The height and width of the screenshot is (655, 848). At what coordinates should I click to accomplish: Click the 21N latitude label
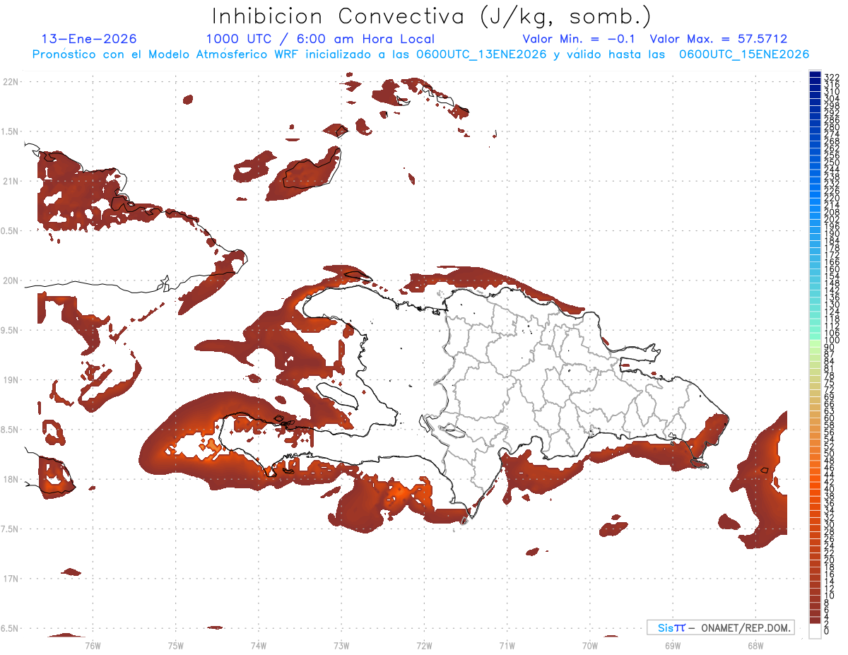coord(11,181)
